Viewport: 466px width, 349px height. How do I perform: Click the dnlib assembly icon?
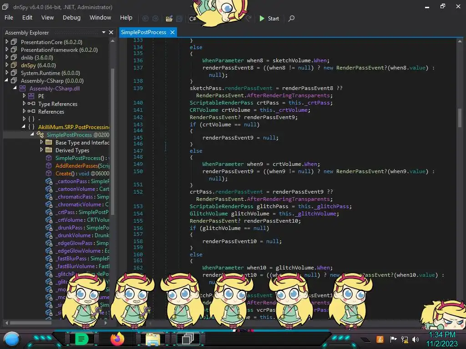(x=14, y=57)
